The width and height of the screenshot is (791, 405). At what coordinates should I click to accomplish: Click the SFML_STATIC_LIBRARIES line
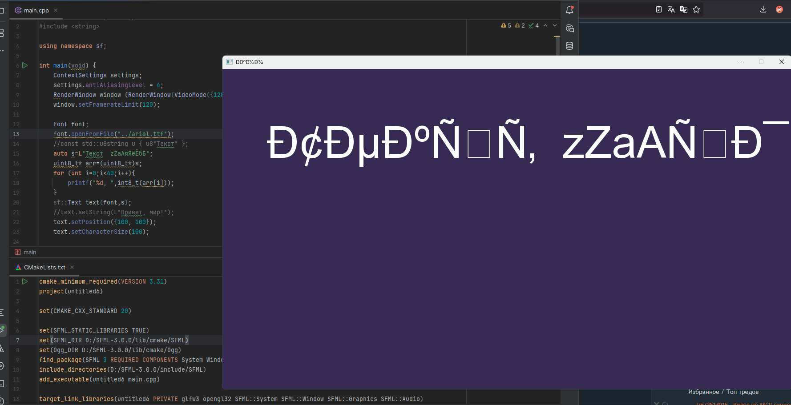pos(94,330)
